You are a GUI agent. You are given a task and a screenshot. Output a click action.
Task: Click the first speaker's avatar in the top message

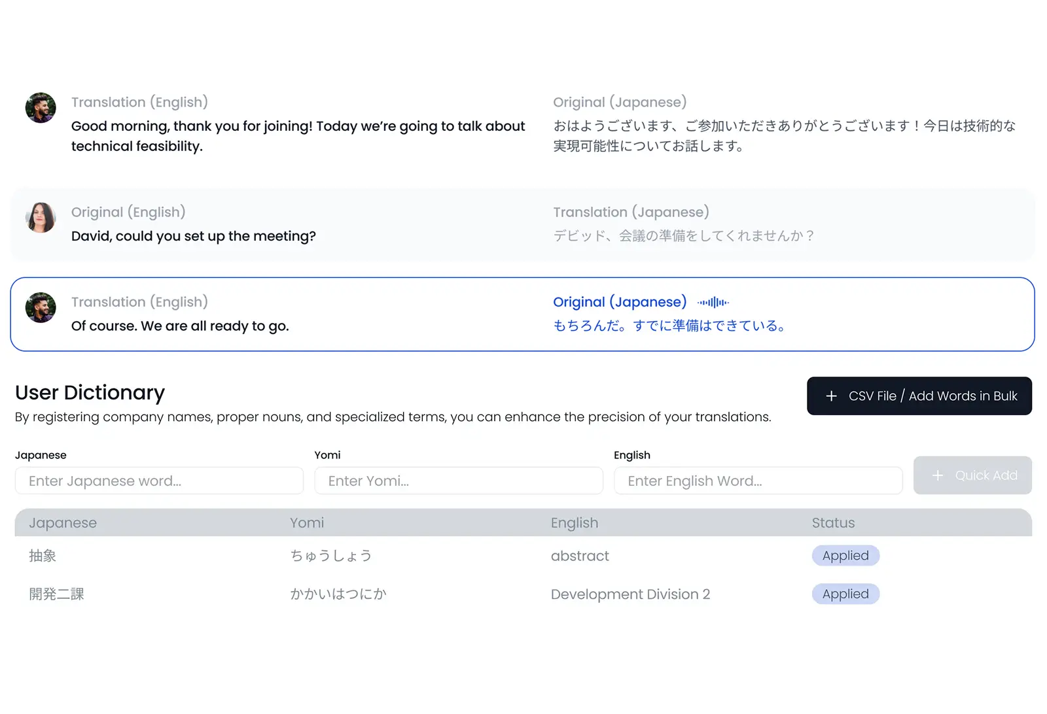(x=41, y=108)
